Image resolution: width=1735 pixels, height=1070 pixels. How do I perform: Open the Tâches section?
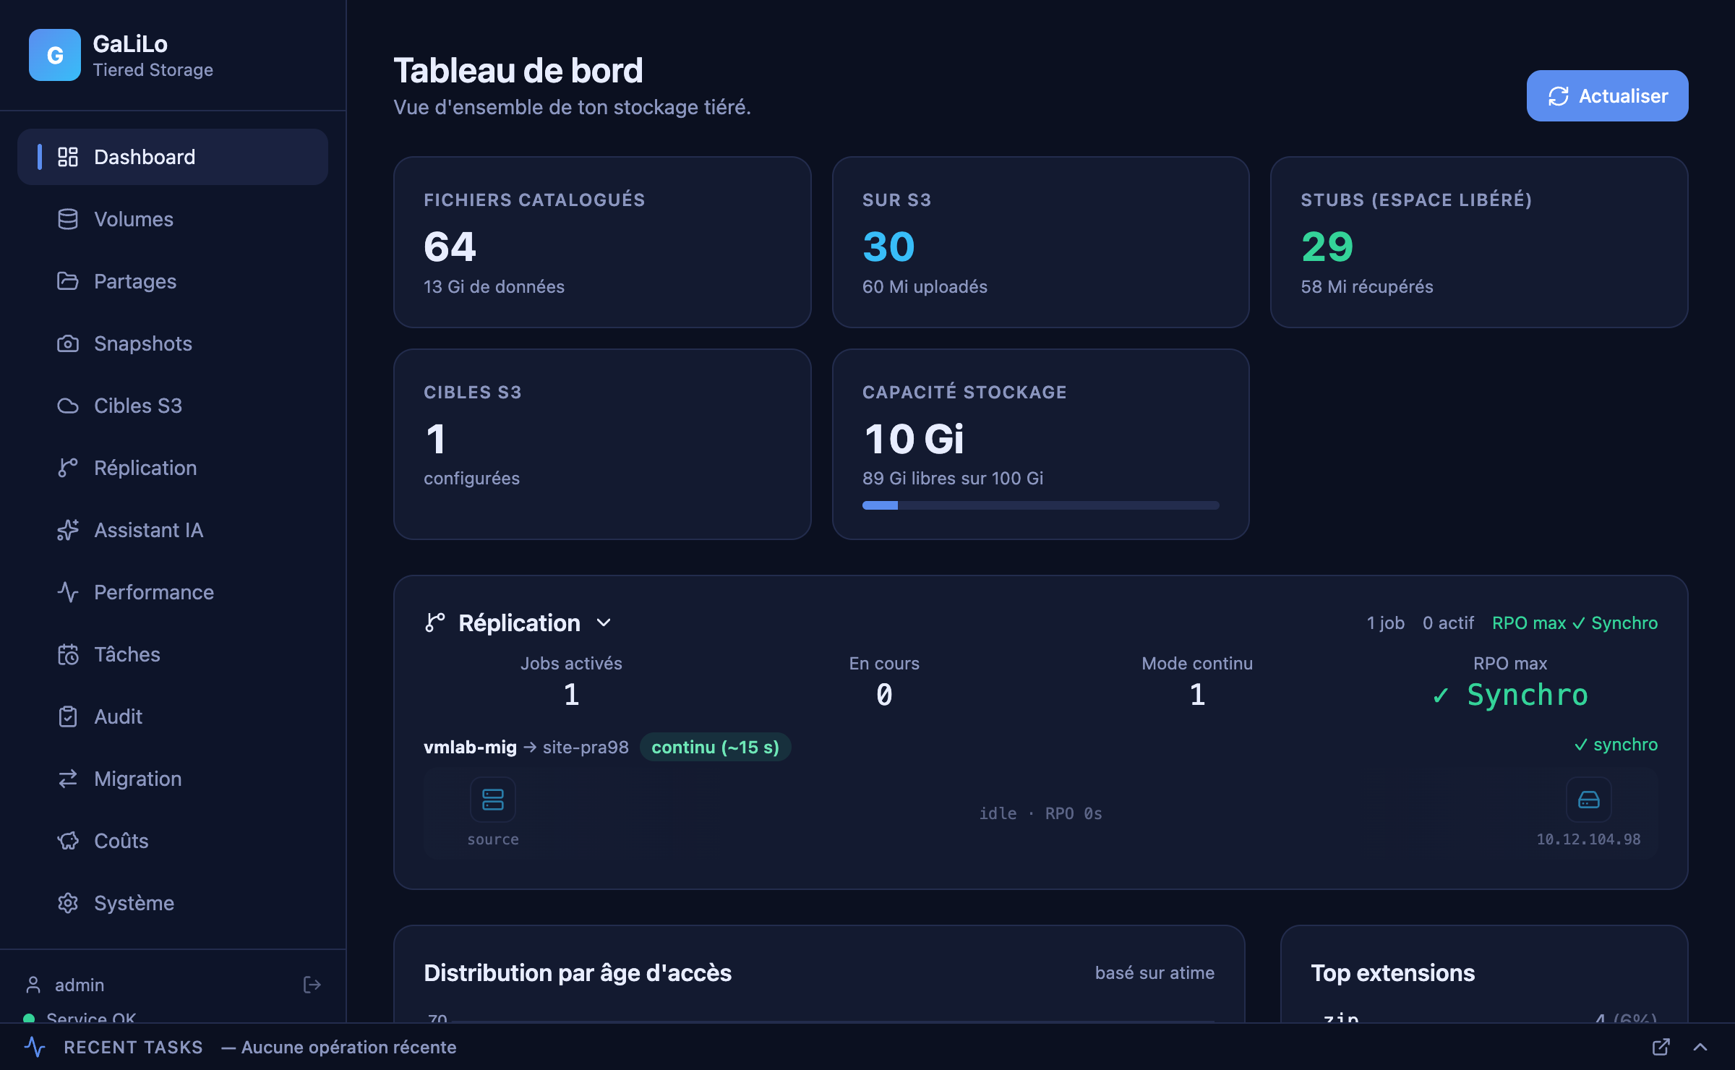tap(173, 654)
